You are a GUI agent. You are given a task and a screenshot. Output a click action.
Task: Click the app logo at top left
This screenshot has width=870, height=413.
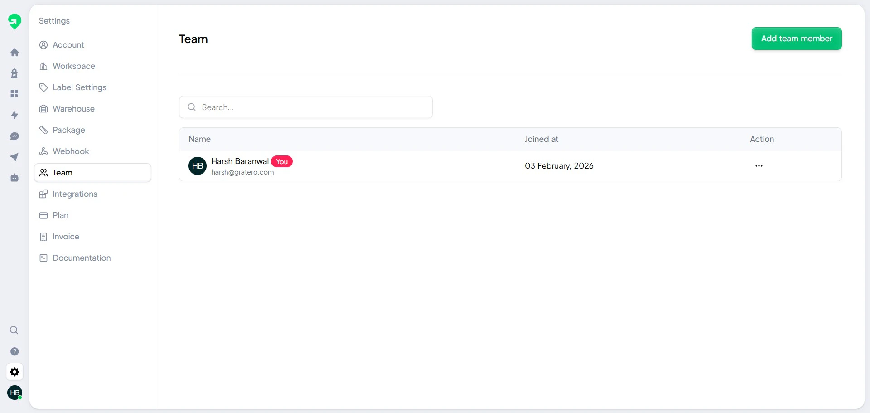point(14,21)
